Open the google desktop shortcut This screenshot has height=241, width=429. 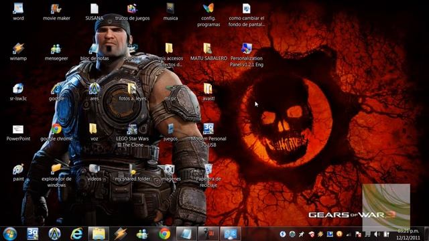pos(56,92)
